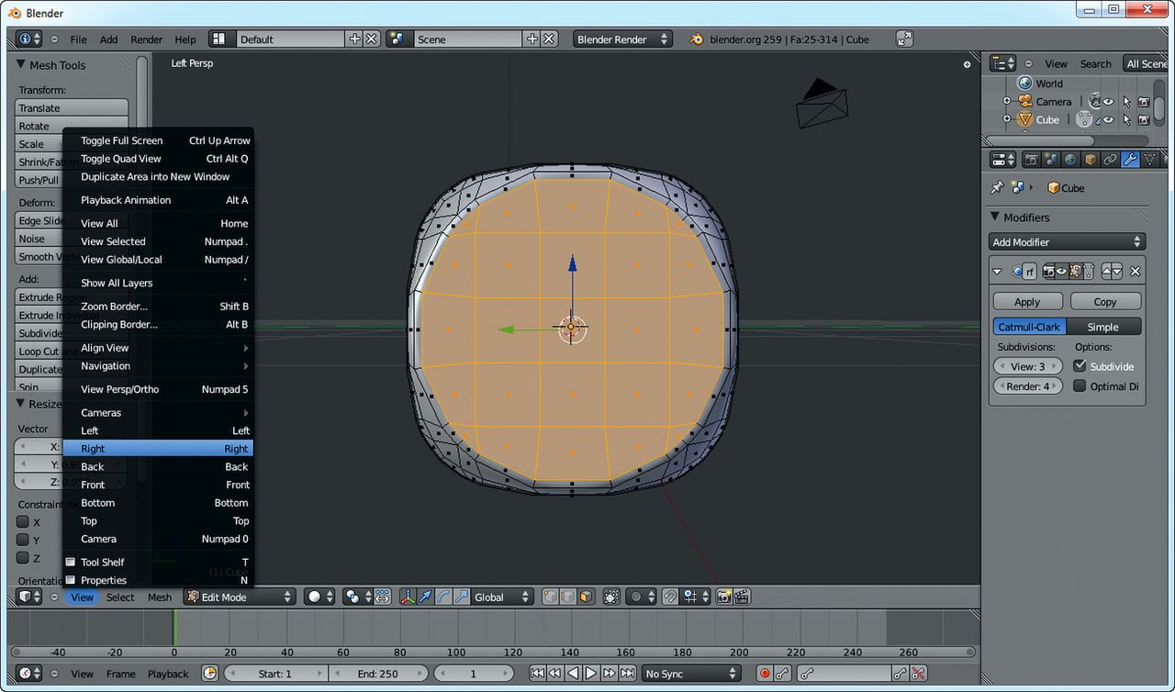Image resolution: width=1175 pixels, height=692 pixels.
Task: Uncheck the Subdivide UVs option
Action: [x=1080, y=366]
